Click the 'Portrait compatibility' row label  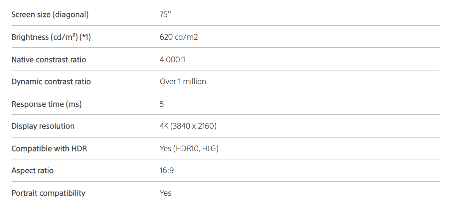click(48, 193)
